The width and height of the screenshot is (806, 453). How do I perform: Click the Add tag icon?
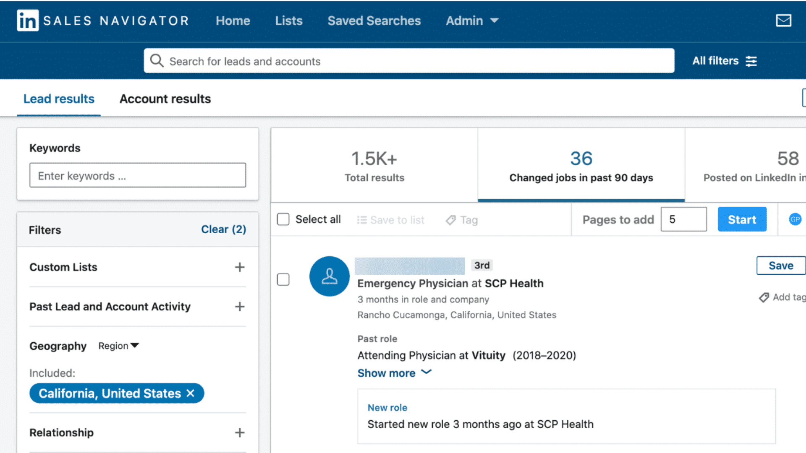[x=764, y=297]
